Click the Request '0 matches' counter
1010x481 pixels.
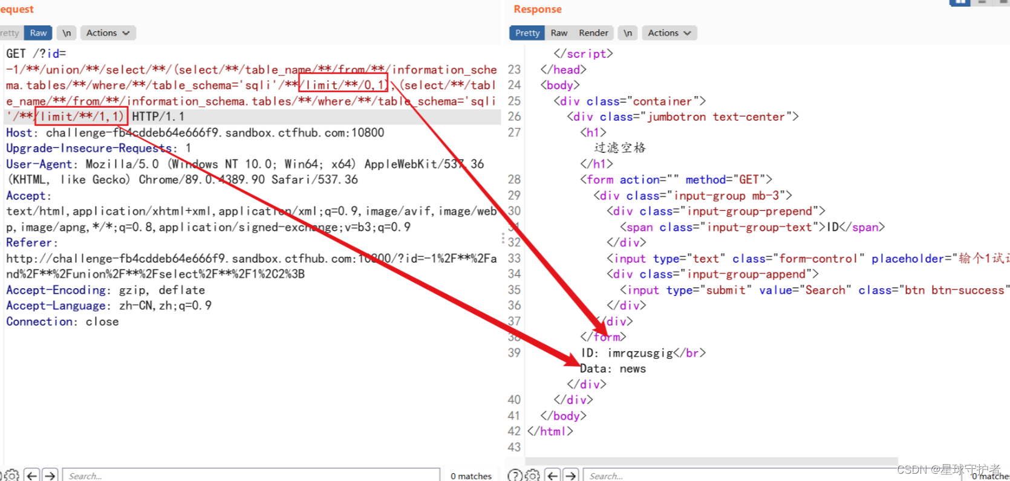[x=471, y=476]
